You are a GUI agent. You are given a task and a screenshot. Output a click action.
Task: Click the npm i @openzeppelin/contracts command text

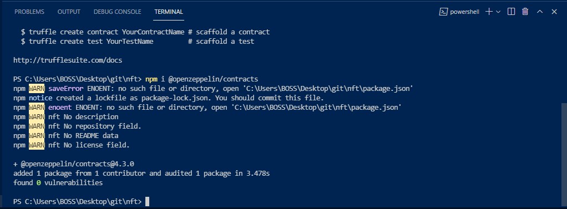pyautogui.click(x=201, y=79)
